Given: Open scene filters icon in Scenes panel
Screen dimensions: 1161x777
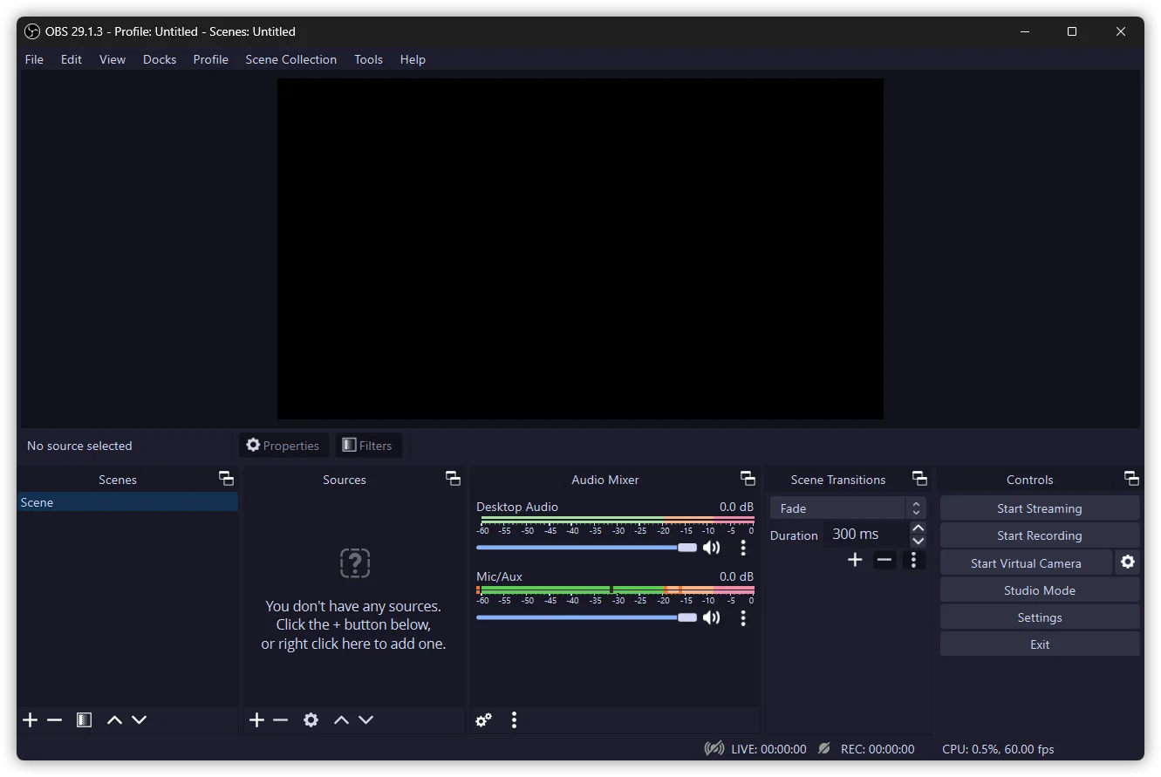Looking at the screenshot, I should tap(84, 720).
